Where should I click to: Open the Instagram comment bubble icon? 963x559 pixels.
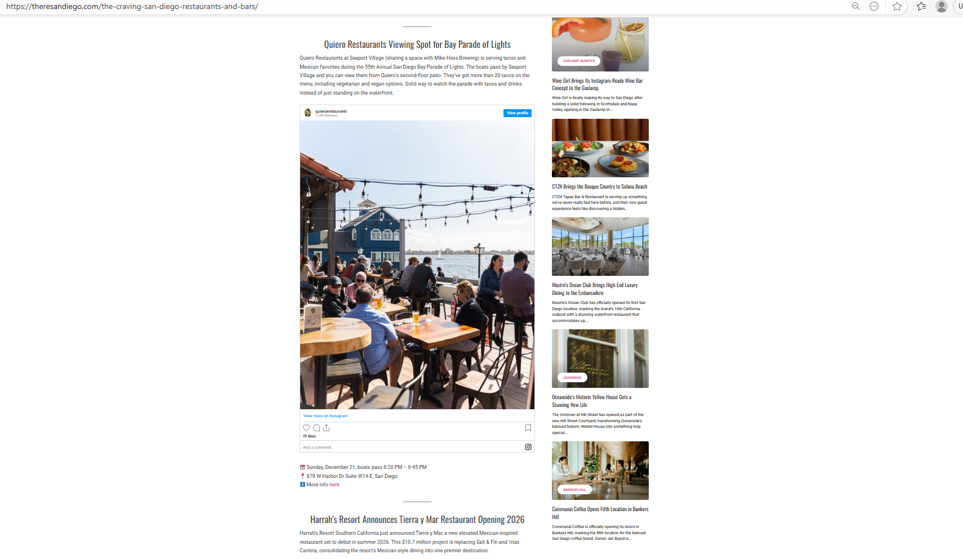pos(316,428)
